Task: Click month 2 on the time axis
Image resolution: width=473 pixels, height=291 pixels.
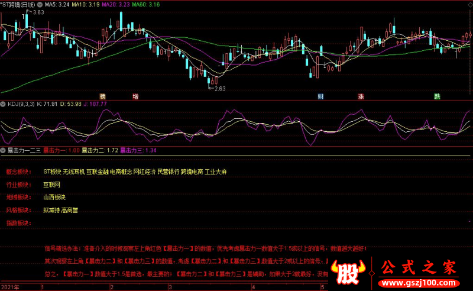Action: click(x=112, y=287)
